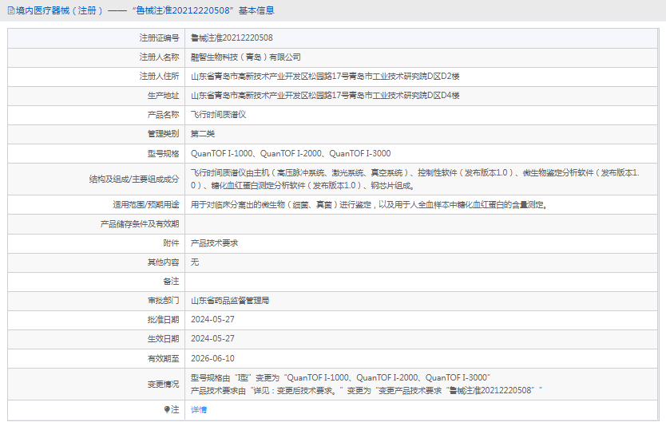Select the registrant address ending in D2楼
This screenshot has height=426, width=666.
[325, 77]
